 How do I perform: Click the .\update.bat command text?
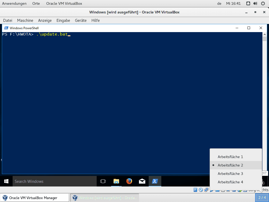click(x=52, y=34)
